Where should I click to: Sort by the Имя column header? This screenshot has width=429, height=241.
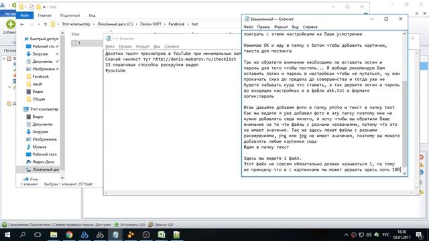tap(76, 34)
